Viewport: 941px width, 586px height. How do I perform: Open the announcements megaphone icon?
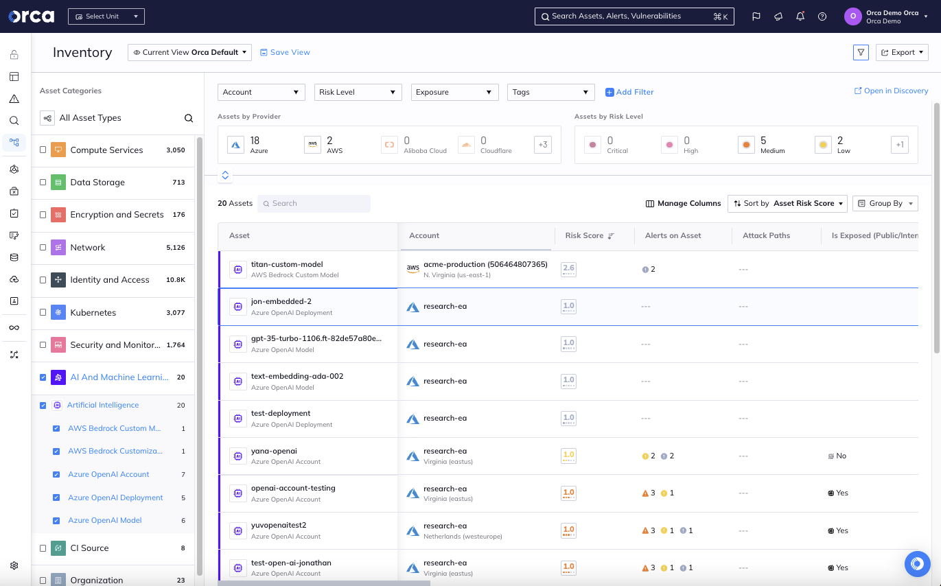pos(778,16)
